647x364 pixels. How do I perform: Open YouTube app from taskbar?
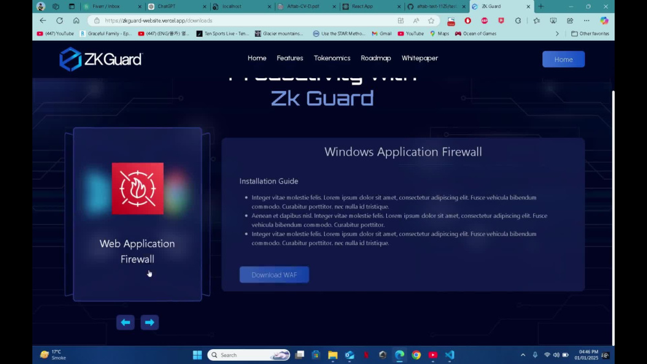tap(432, 355)
